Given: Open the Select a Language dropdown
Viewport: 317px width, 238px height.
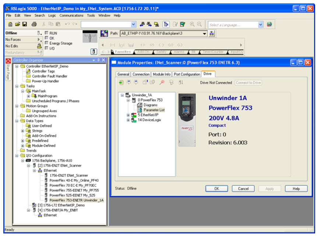Looking at the screenshot, I should click(x=261, y=25).
